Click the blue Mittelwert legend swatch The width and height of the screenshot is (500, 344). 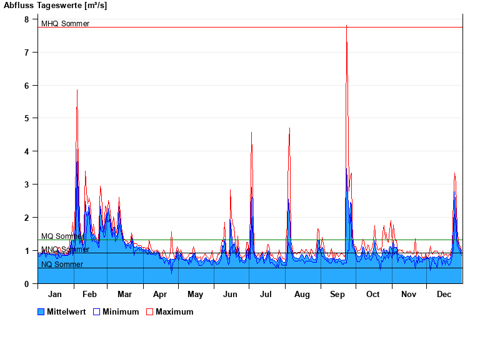click(x=41, y=312)
